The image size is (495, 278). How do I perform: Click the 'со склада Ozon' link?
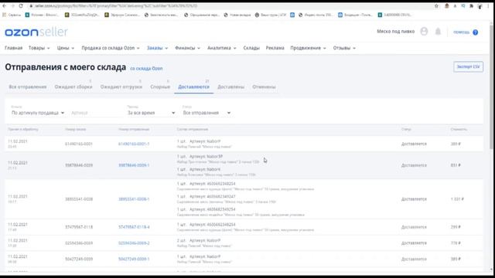pyautogui.click(x=146, y=69)
